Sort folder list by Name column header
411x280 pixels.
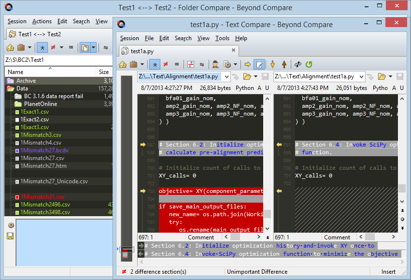15,72
